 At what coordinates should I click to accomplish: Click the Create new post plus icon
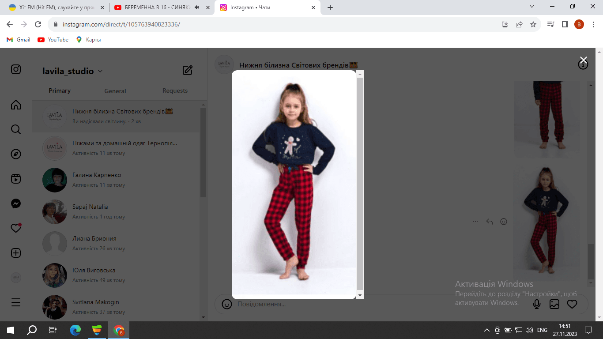[16, 253]
